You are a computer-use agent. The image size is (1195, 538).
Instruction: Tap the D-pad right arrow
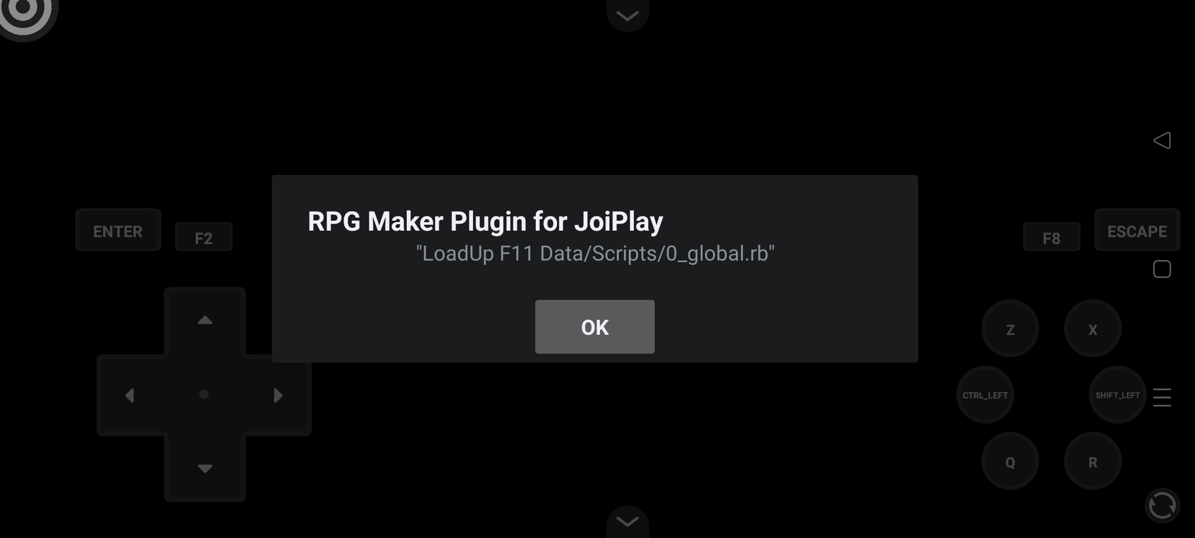pyautogui.click(x=278, y=396)
